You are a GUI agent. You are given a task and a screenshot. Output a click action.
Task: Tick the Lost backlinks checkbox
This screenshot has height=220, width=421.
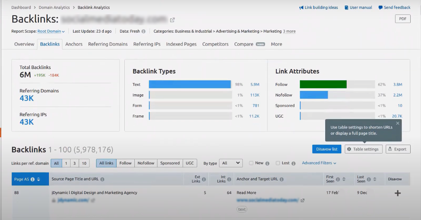tap(278, 163)
